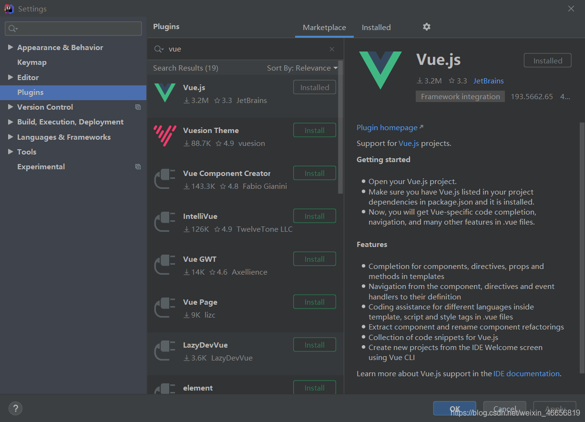
Task: Click the Experimental project-scope icon
Action: 138,167
